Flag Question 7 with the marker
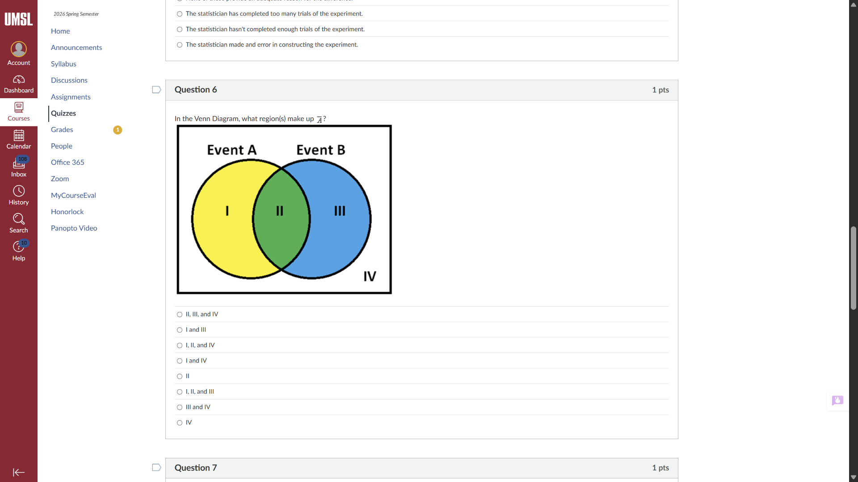858x482 pixels. [156, 467]
